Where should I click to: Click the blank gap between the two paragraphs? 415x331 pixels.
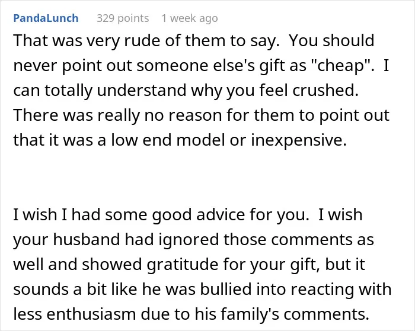201,177
